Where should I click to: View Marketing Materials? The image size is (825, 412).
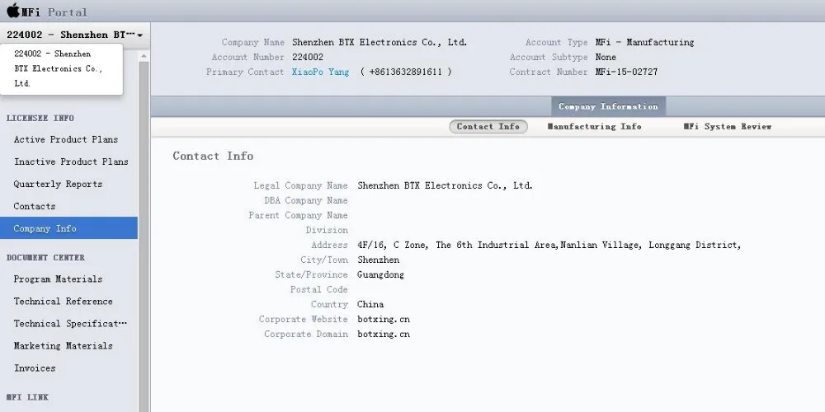63,346
